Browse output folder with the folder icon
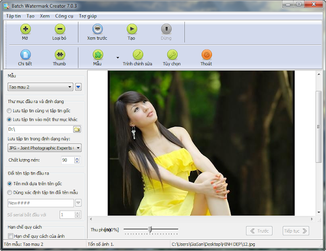This screenshot has width=326, height=251. pyautogui.click(x=77, y=130)
